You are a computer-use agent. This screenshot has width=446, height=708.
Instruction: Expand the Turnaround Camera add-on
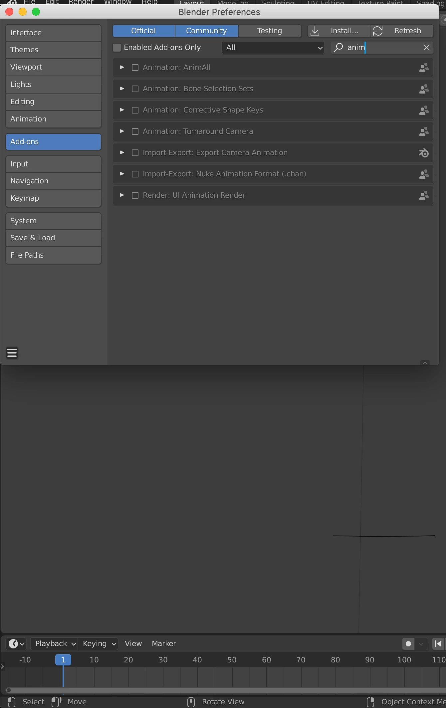point(122,131)
